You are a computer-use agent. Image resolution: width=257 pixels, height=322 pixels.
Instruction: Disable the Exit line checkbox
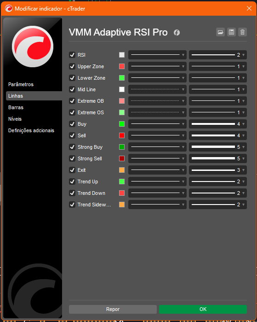[x=72, y=170]
